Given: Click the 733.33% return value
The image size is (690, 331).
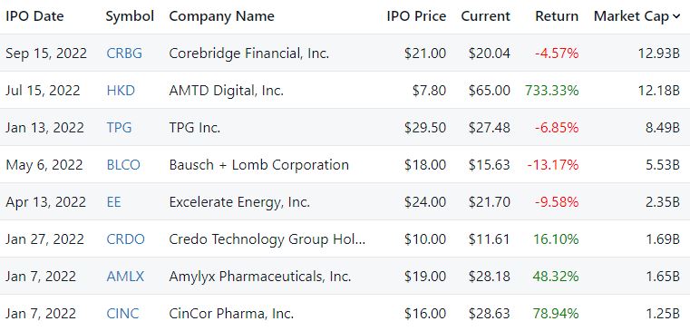Looking at the screenshot, I should pos(552,91).
